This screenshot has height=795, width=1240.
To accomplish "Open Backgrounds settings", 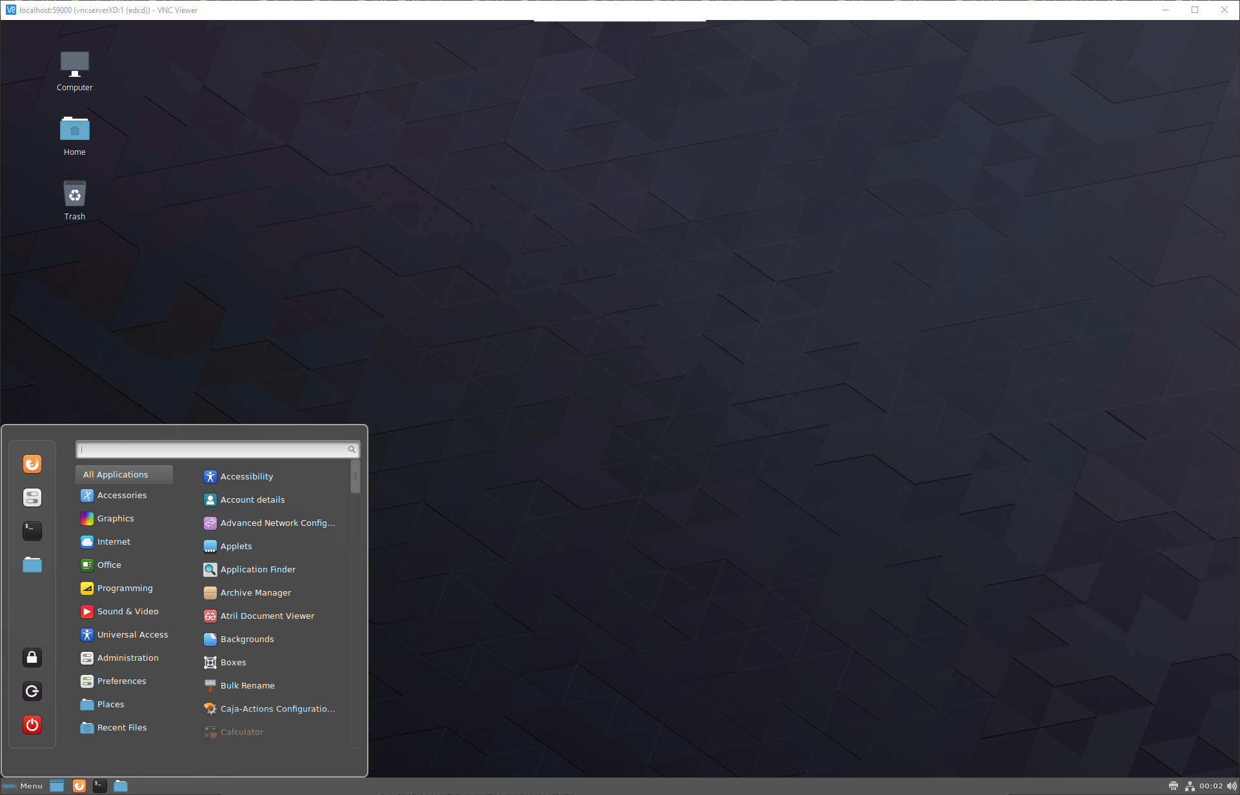I will click(247, 639).
